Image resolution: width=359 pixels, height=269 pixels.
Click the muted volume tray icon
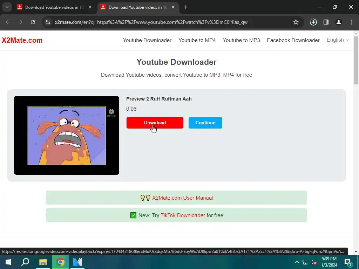[313, 262]
